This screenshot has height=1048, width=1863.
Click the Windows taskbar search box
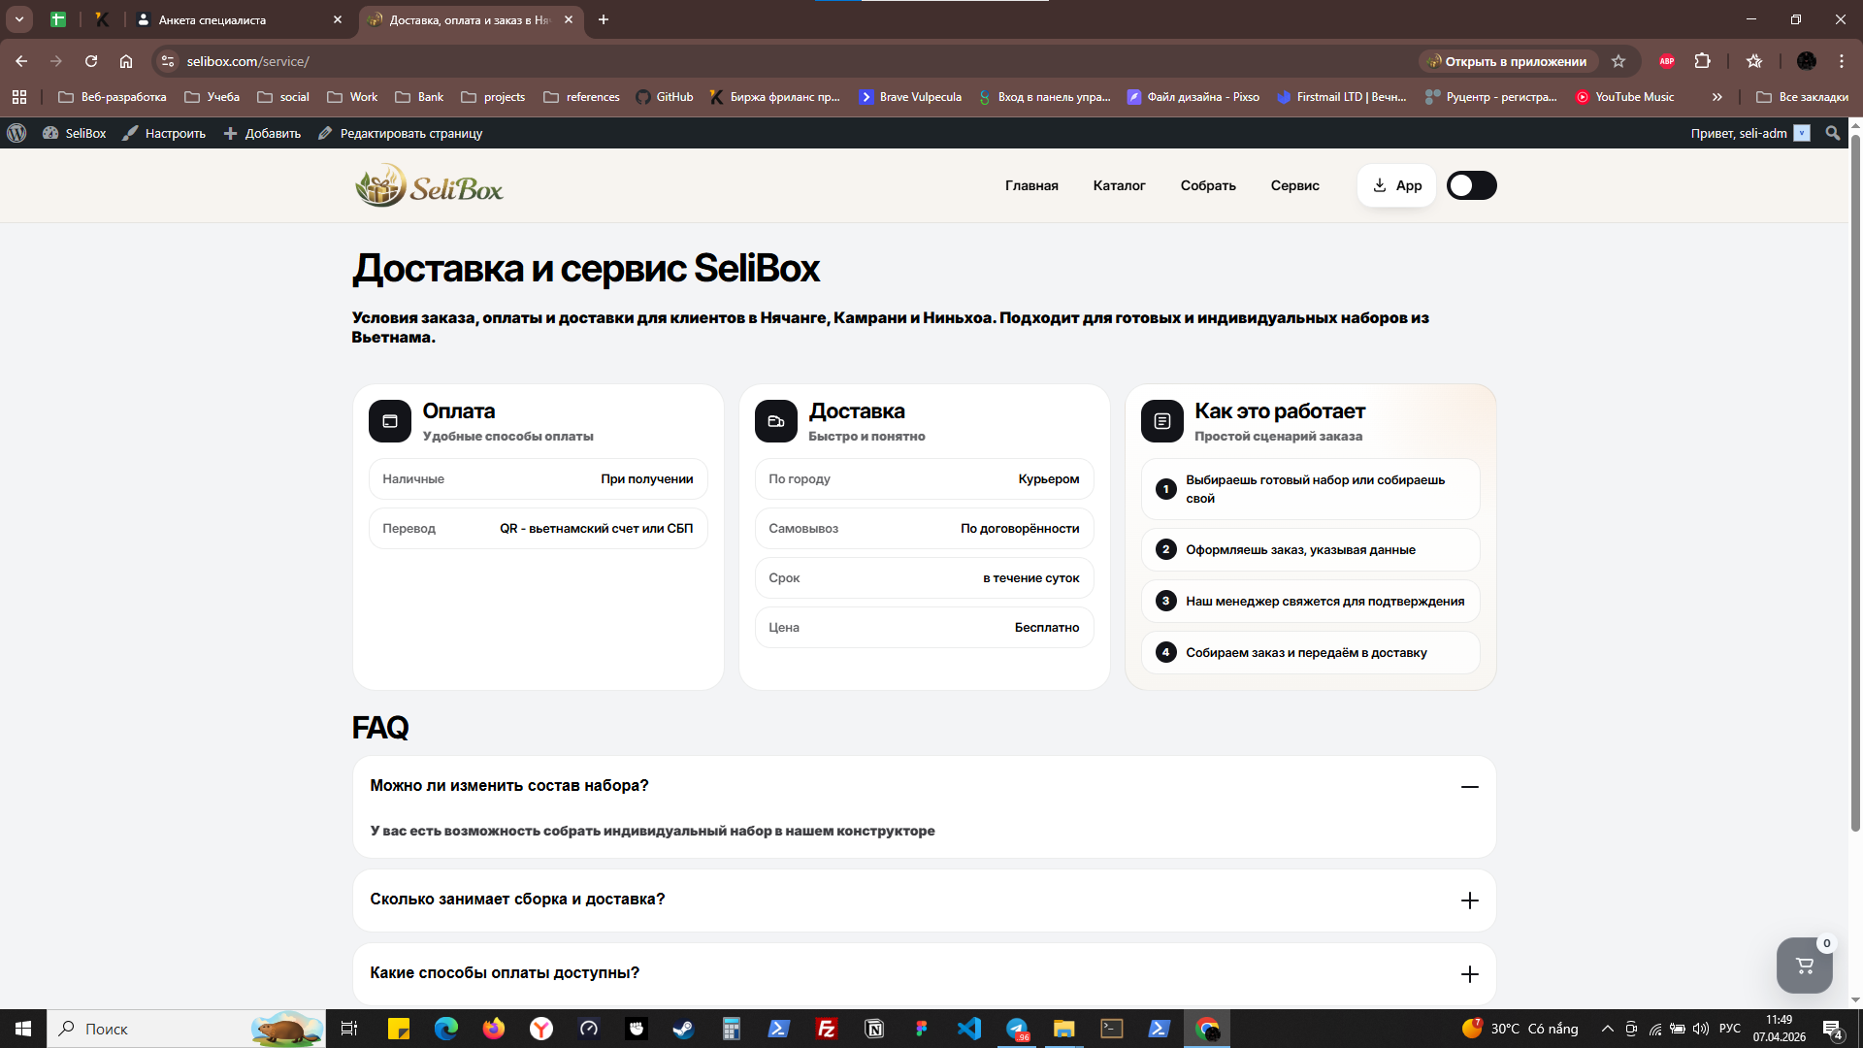(x=186, y=1029)
